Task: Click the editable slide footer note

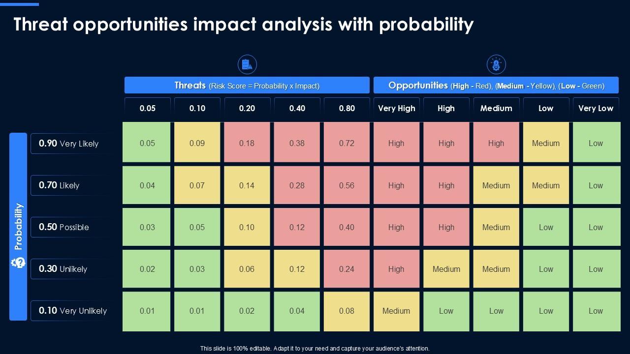Action: coord(315,348)
